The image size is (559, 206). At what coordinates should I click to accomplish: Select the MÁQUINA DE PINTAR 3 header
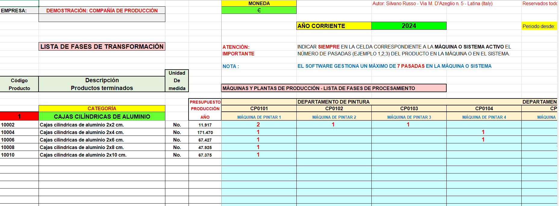(409, 117)
